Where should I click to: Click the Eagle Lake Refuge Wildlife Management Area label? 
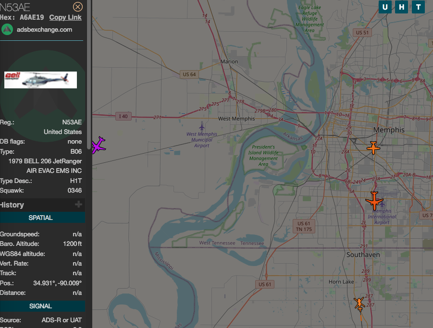(309, 19)
